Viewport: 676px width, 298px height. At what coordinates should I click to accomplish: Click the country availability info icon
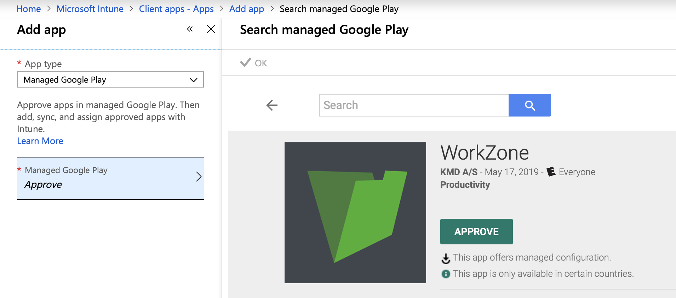(446, 274)
